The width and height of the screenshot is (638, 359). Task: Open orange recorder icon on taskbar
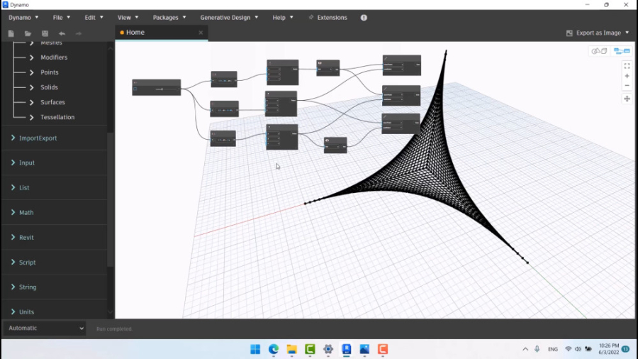tap(383, 349)
